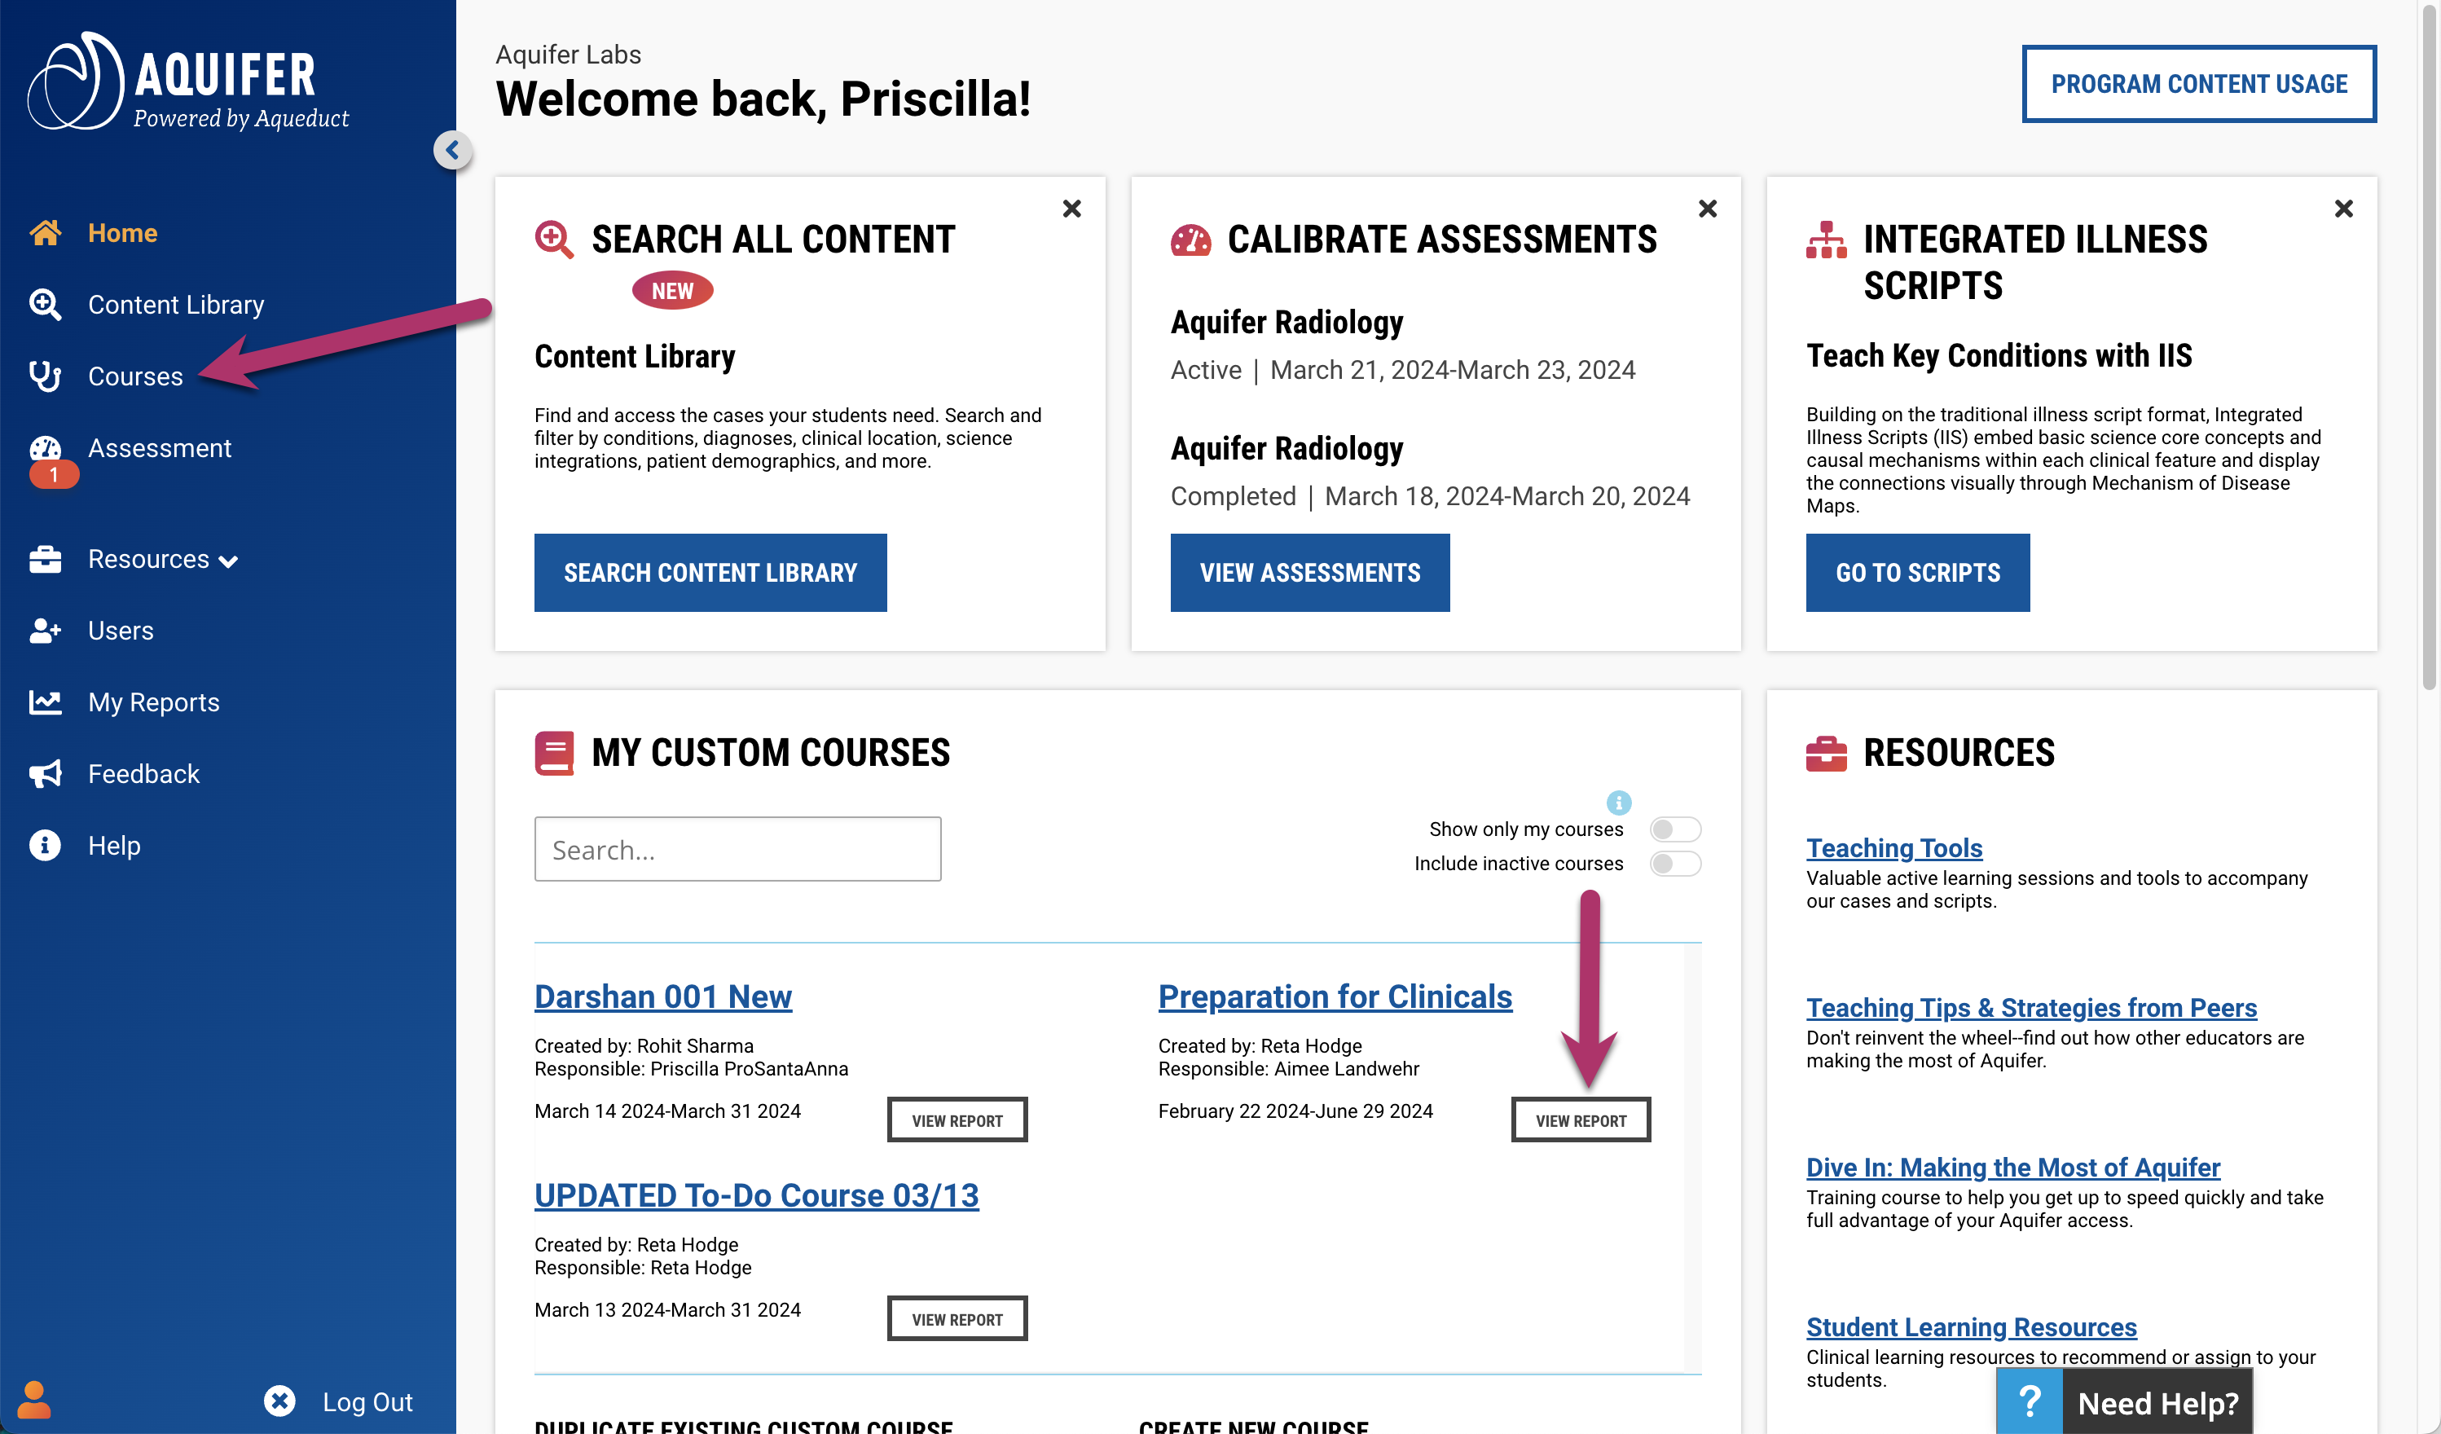Click View Assessments for Aquifer Radiology

tap(1309, 572)
